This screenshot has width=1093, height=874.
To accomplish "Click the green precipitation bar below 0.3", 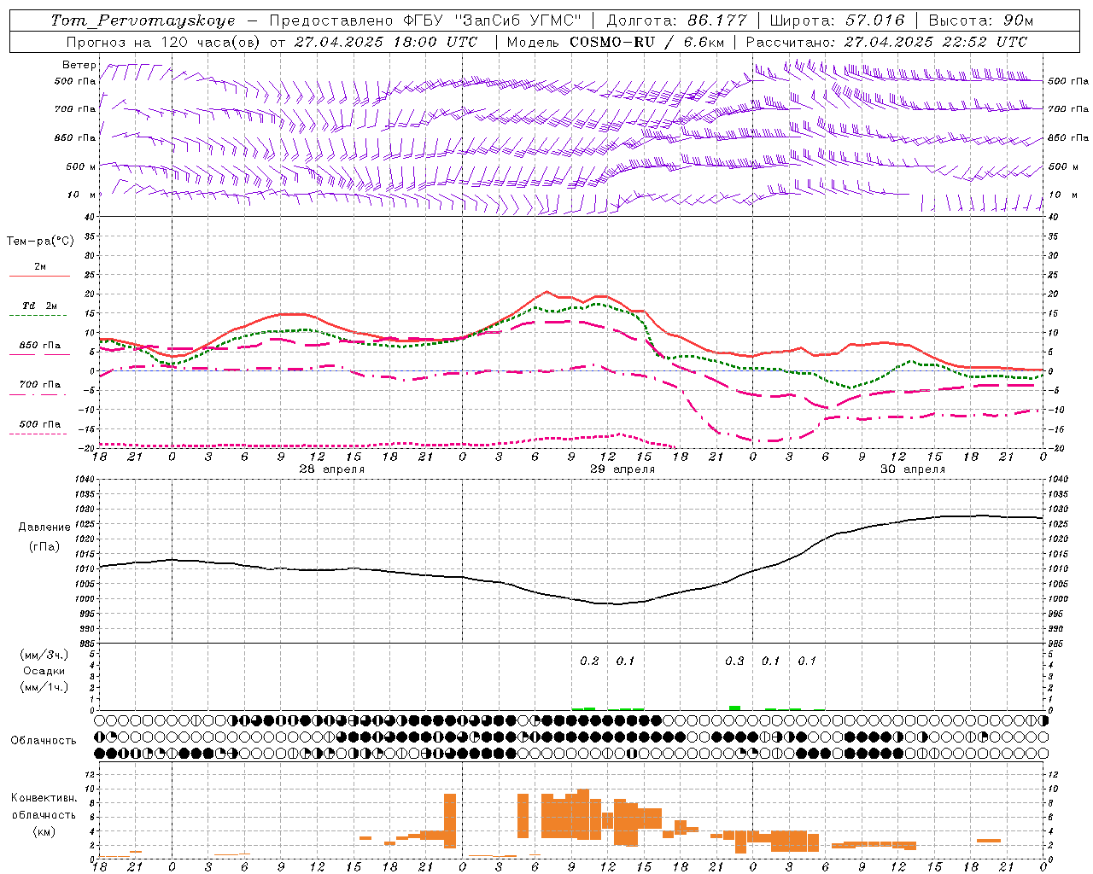I will 734,708.
